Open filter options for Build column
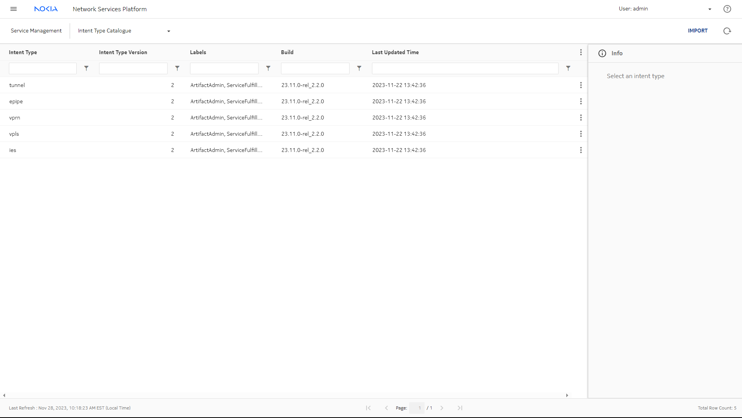 coord(359,68)
